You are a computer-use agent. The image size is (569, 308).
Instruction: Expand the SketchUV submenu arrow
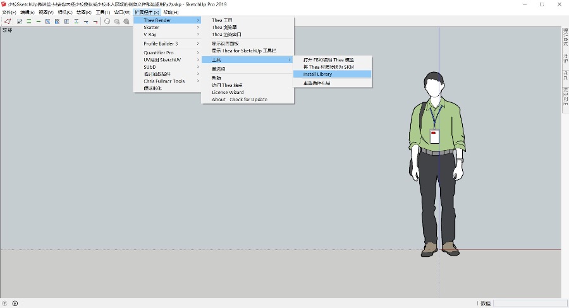[x=198, y=60]
